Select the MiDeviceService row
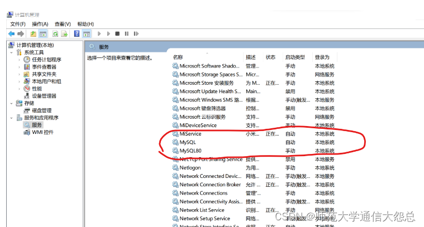The width and height of the screenshot is (424, 227). (x=254, y=125)
